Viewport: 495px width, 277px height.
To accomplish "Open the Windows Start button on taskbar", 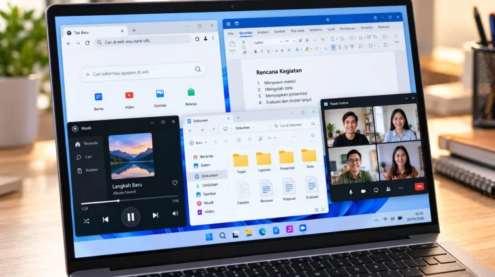I will (209, 237).
